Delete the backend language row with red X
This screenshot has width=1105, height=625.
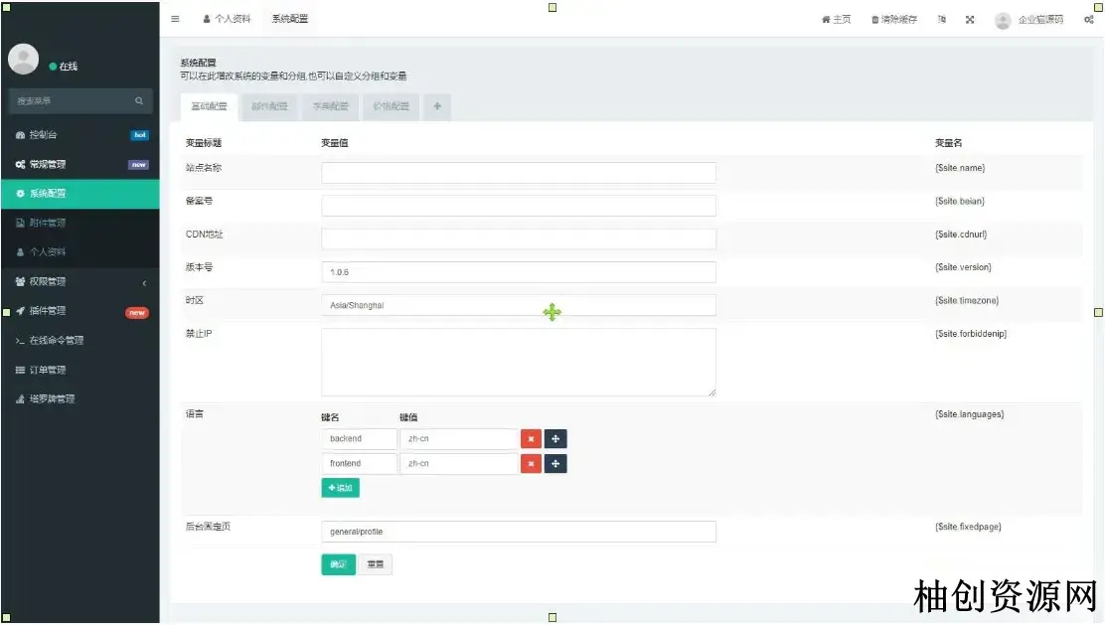[x=531, y=438]
